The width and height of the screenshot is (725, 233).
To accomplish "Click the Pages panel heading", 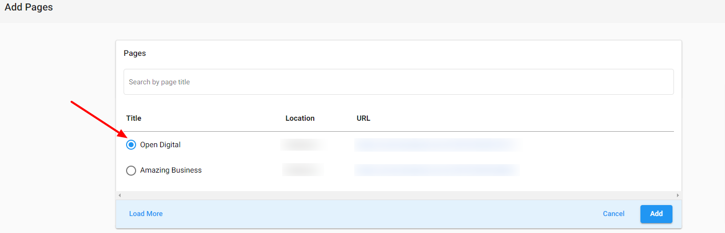I will [135, 53].
